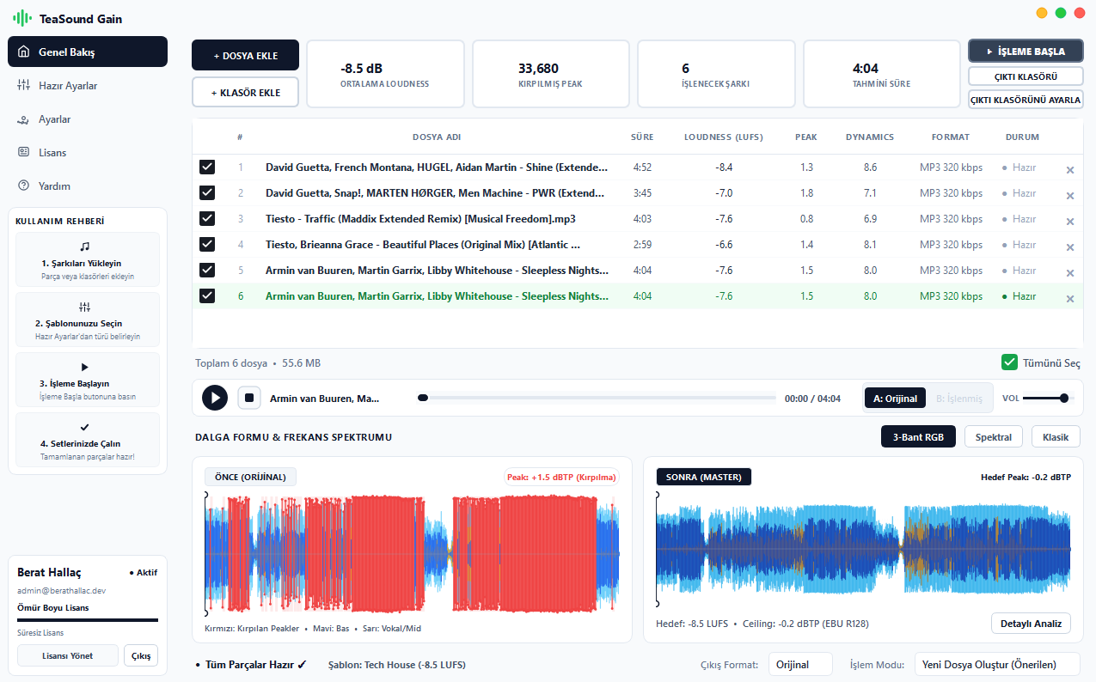Click the TeaSound Gain logo icon
1096x682 pixels.
22,17
